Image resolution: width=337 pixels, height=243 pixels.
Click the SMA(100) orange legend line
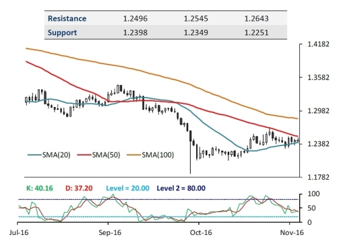134,155
